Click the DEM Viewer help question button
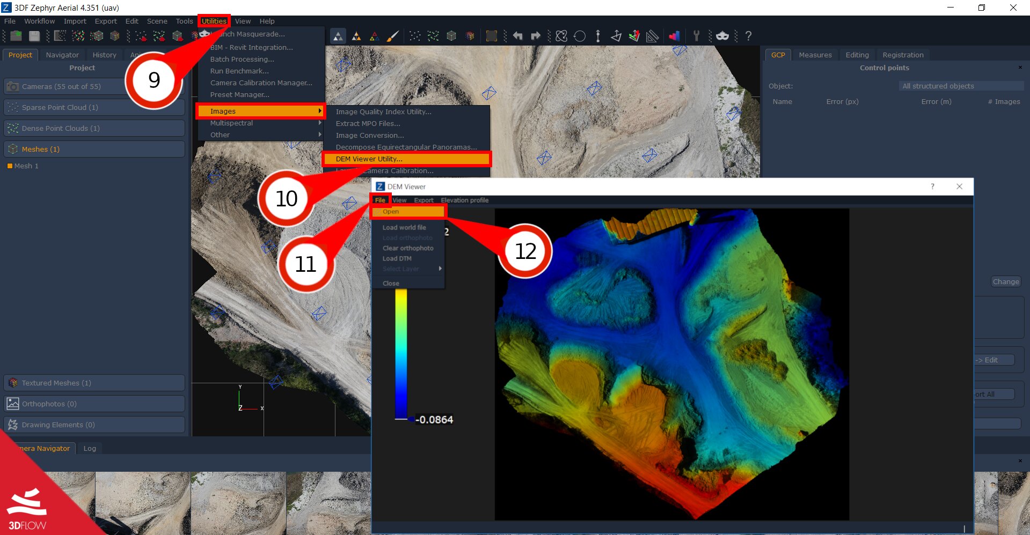Viewport: 1030px width, 535px height. (932, 187)
